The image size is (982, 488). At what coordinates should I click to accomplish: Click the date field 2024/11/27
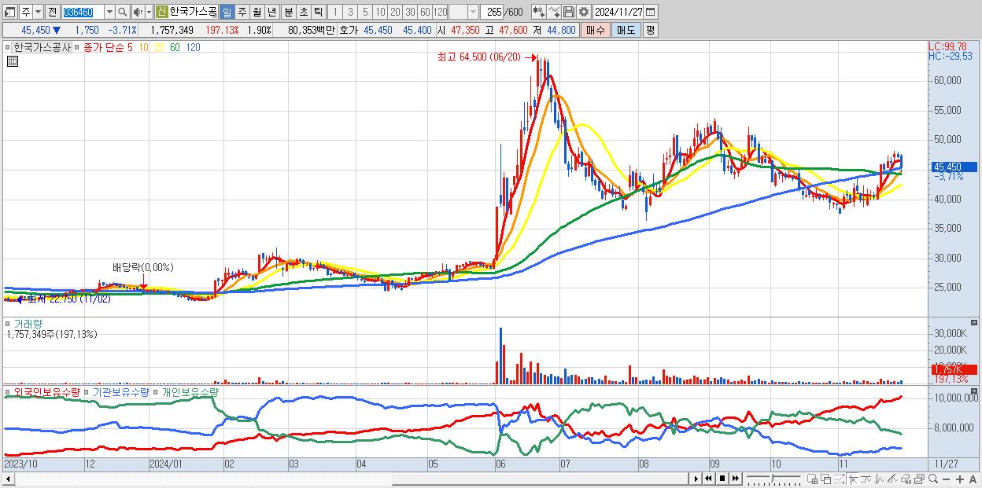618,12
